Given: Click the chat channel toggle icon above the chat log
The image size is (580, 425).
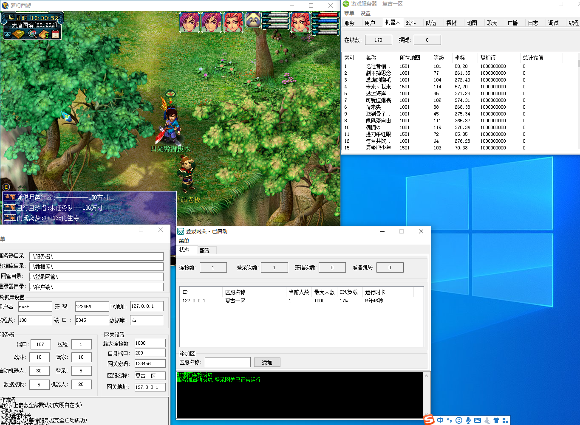Looking at the screenshot, I should (6, 187).
